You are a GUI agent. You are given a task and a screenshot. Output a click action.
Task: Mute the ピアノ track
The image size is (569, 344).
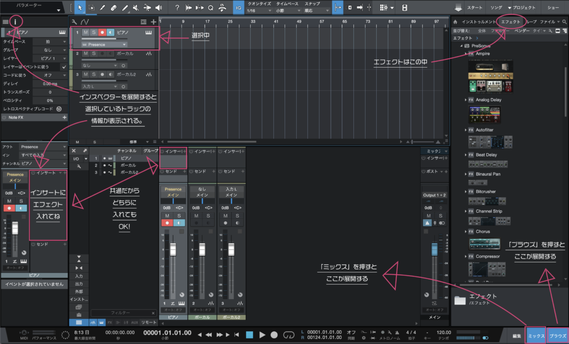click(86, 33)
